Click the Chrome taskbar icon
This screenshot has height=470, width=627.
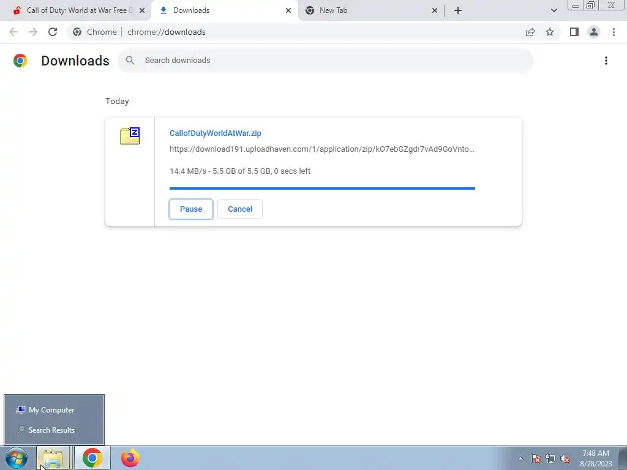click(92, 458)
